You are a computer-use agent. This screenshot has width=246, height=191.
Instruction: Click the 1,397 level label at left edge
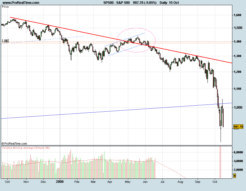(5, 40)
